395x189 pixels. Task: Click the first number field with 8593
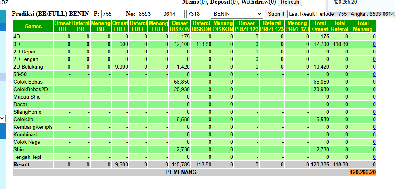pyautogui.click(x=149, y=14)
